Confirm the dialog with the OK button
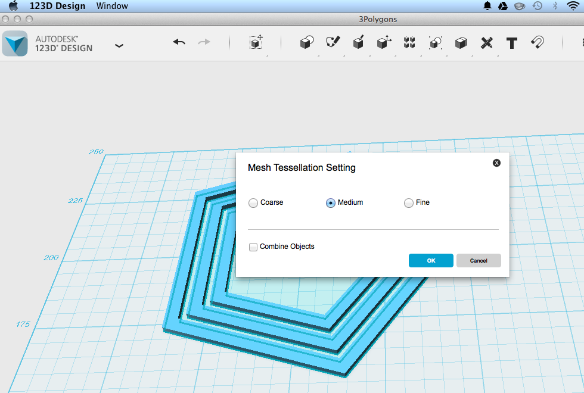This screenshot has width=584, height=393. coord(431,261)
